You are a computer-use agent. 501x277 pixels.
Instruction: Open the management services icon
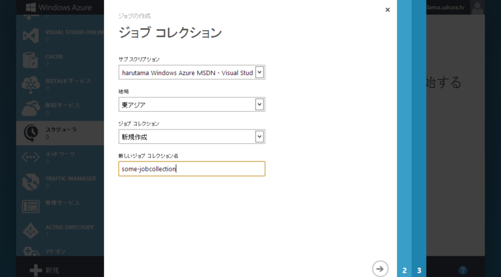click(31, 206)
